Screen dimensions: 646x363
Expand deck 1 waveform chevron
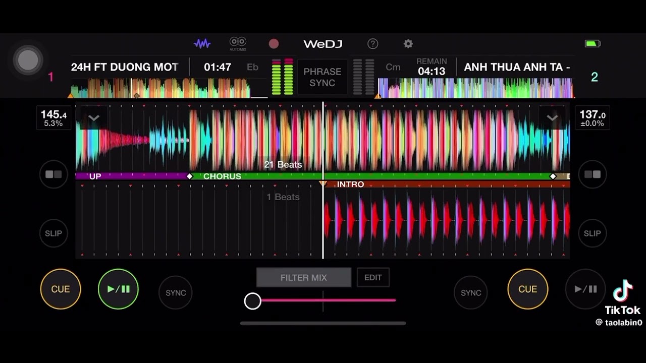pos(93,118)
